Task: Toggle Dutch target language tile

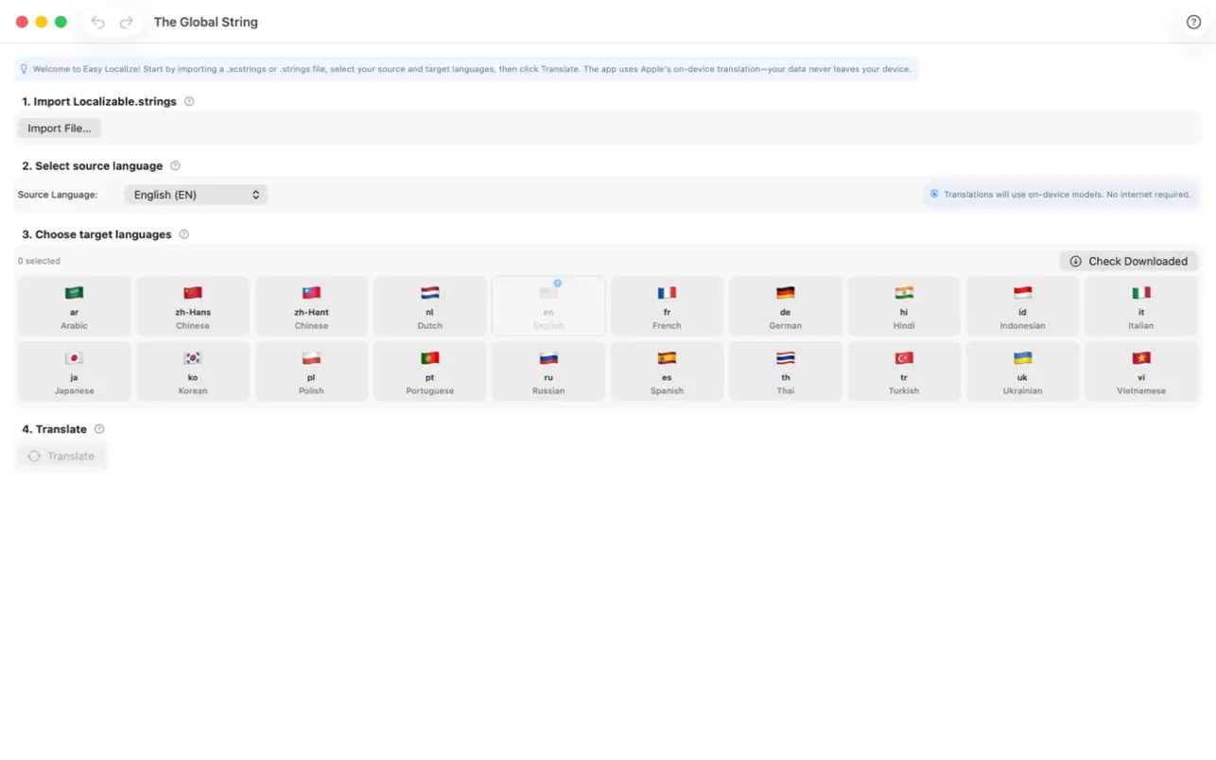Action: (x=430, y=306)
